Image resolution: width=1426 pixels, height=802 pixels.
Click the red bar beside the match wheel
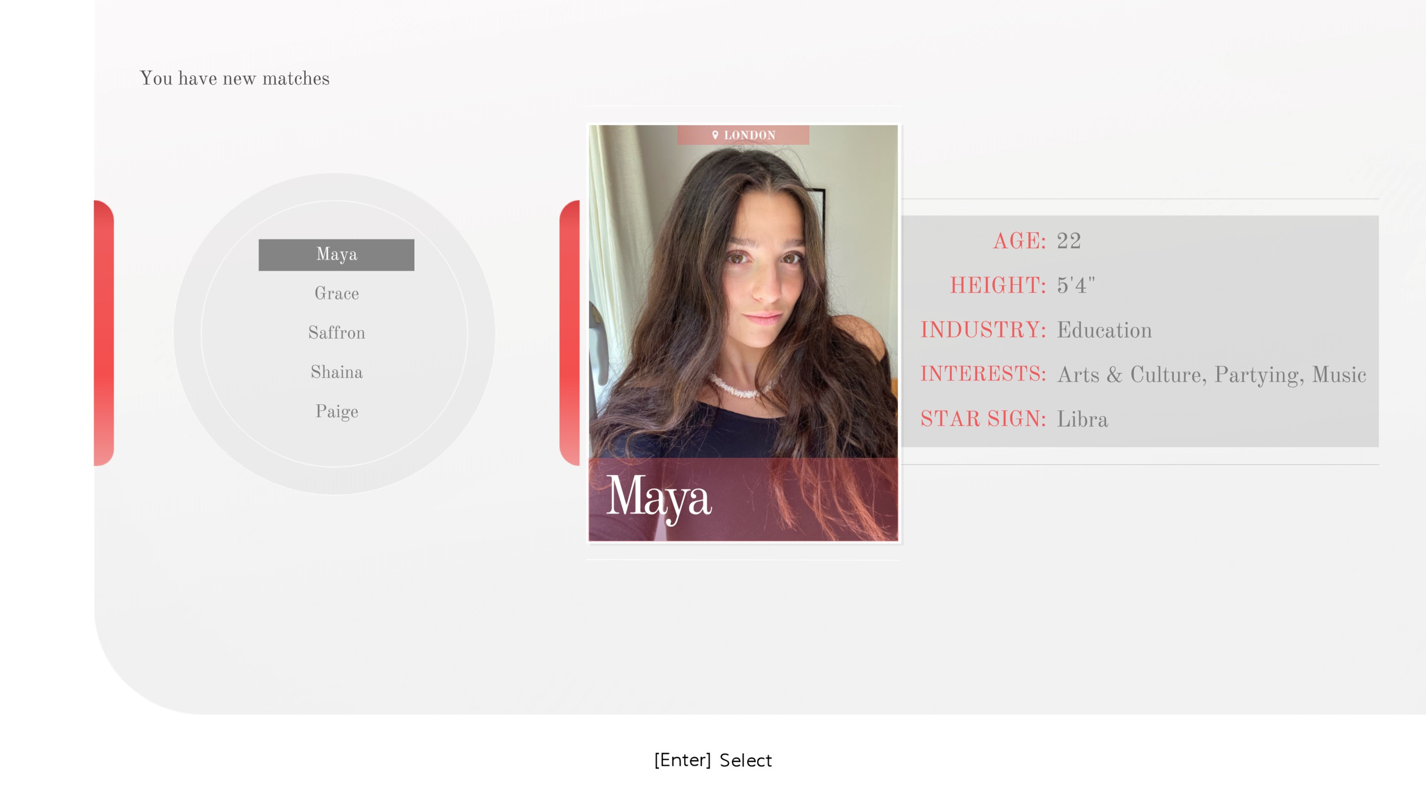[104, 332]
